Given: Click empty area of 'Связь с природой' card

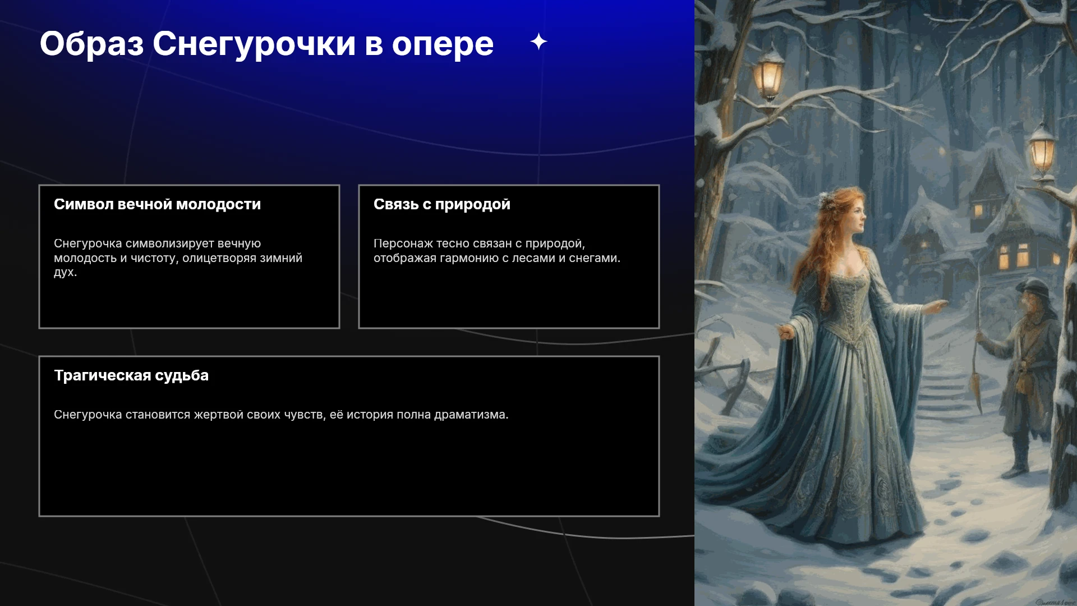Looking at the screenshot, I should [509, 297].
